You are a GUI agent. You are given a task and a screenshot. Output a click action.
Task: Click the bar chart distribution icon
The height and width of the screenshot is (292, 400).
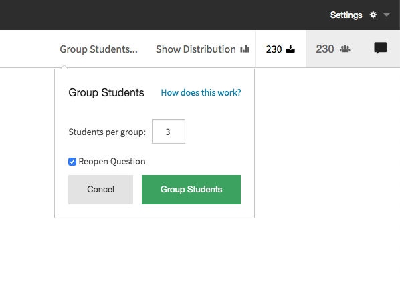(x=245, y=49)
